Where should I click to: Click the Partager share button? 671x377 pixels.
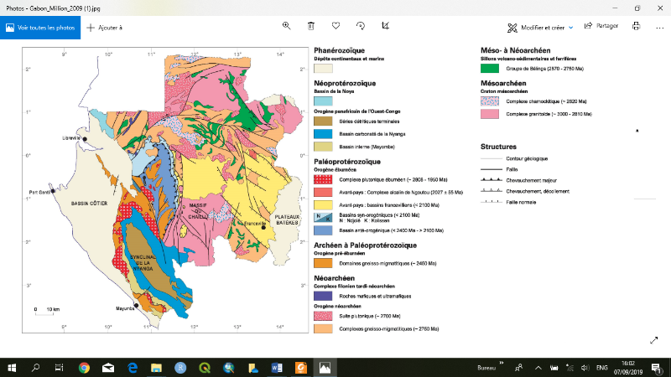(x=601, y=27)
